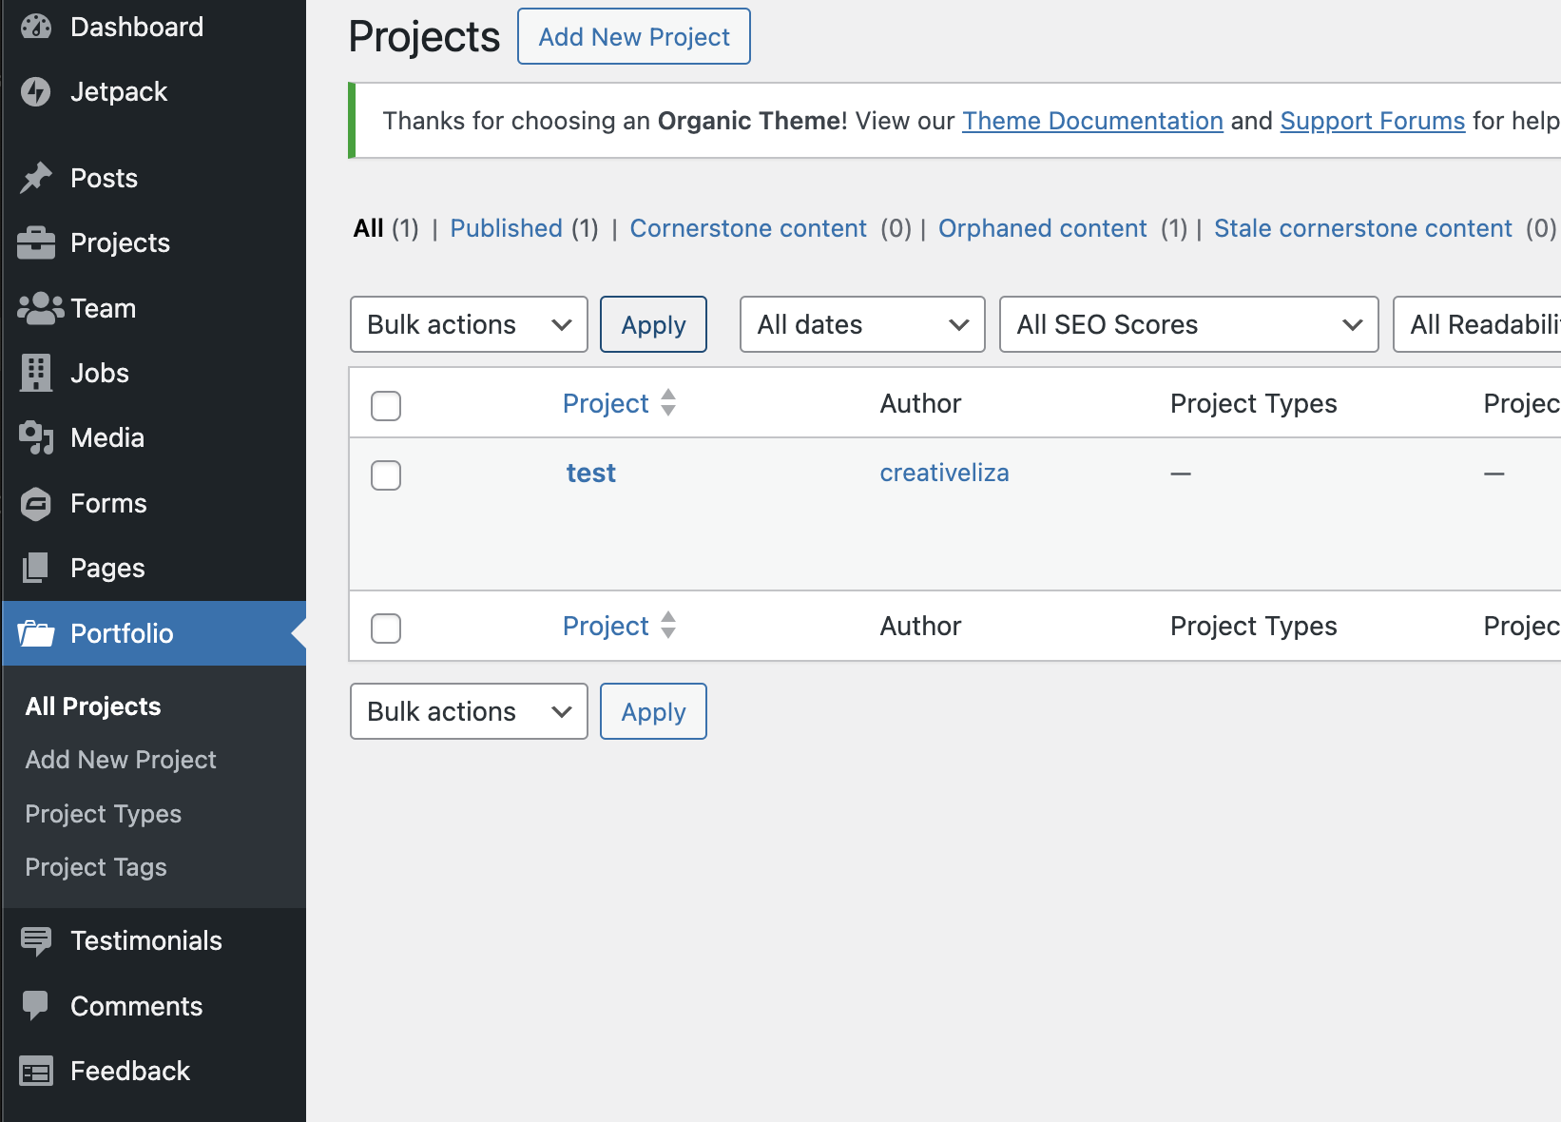This screenshot has height=1122, width=1561.
Task: Open the Projects sidebar menu
Action: pos(120,242)
